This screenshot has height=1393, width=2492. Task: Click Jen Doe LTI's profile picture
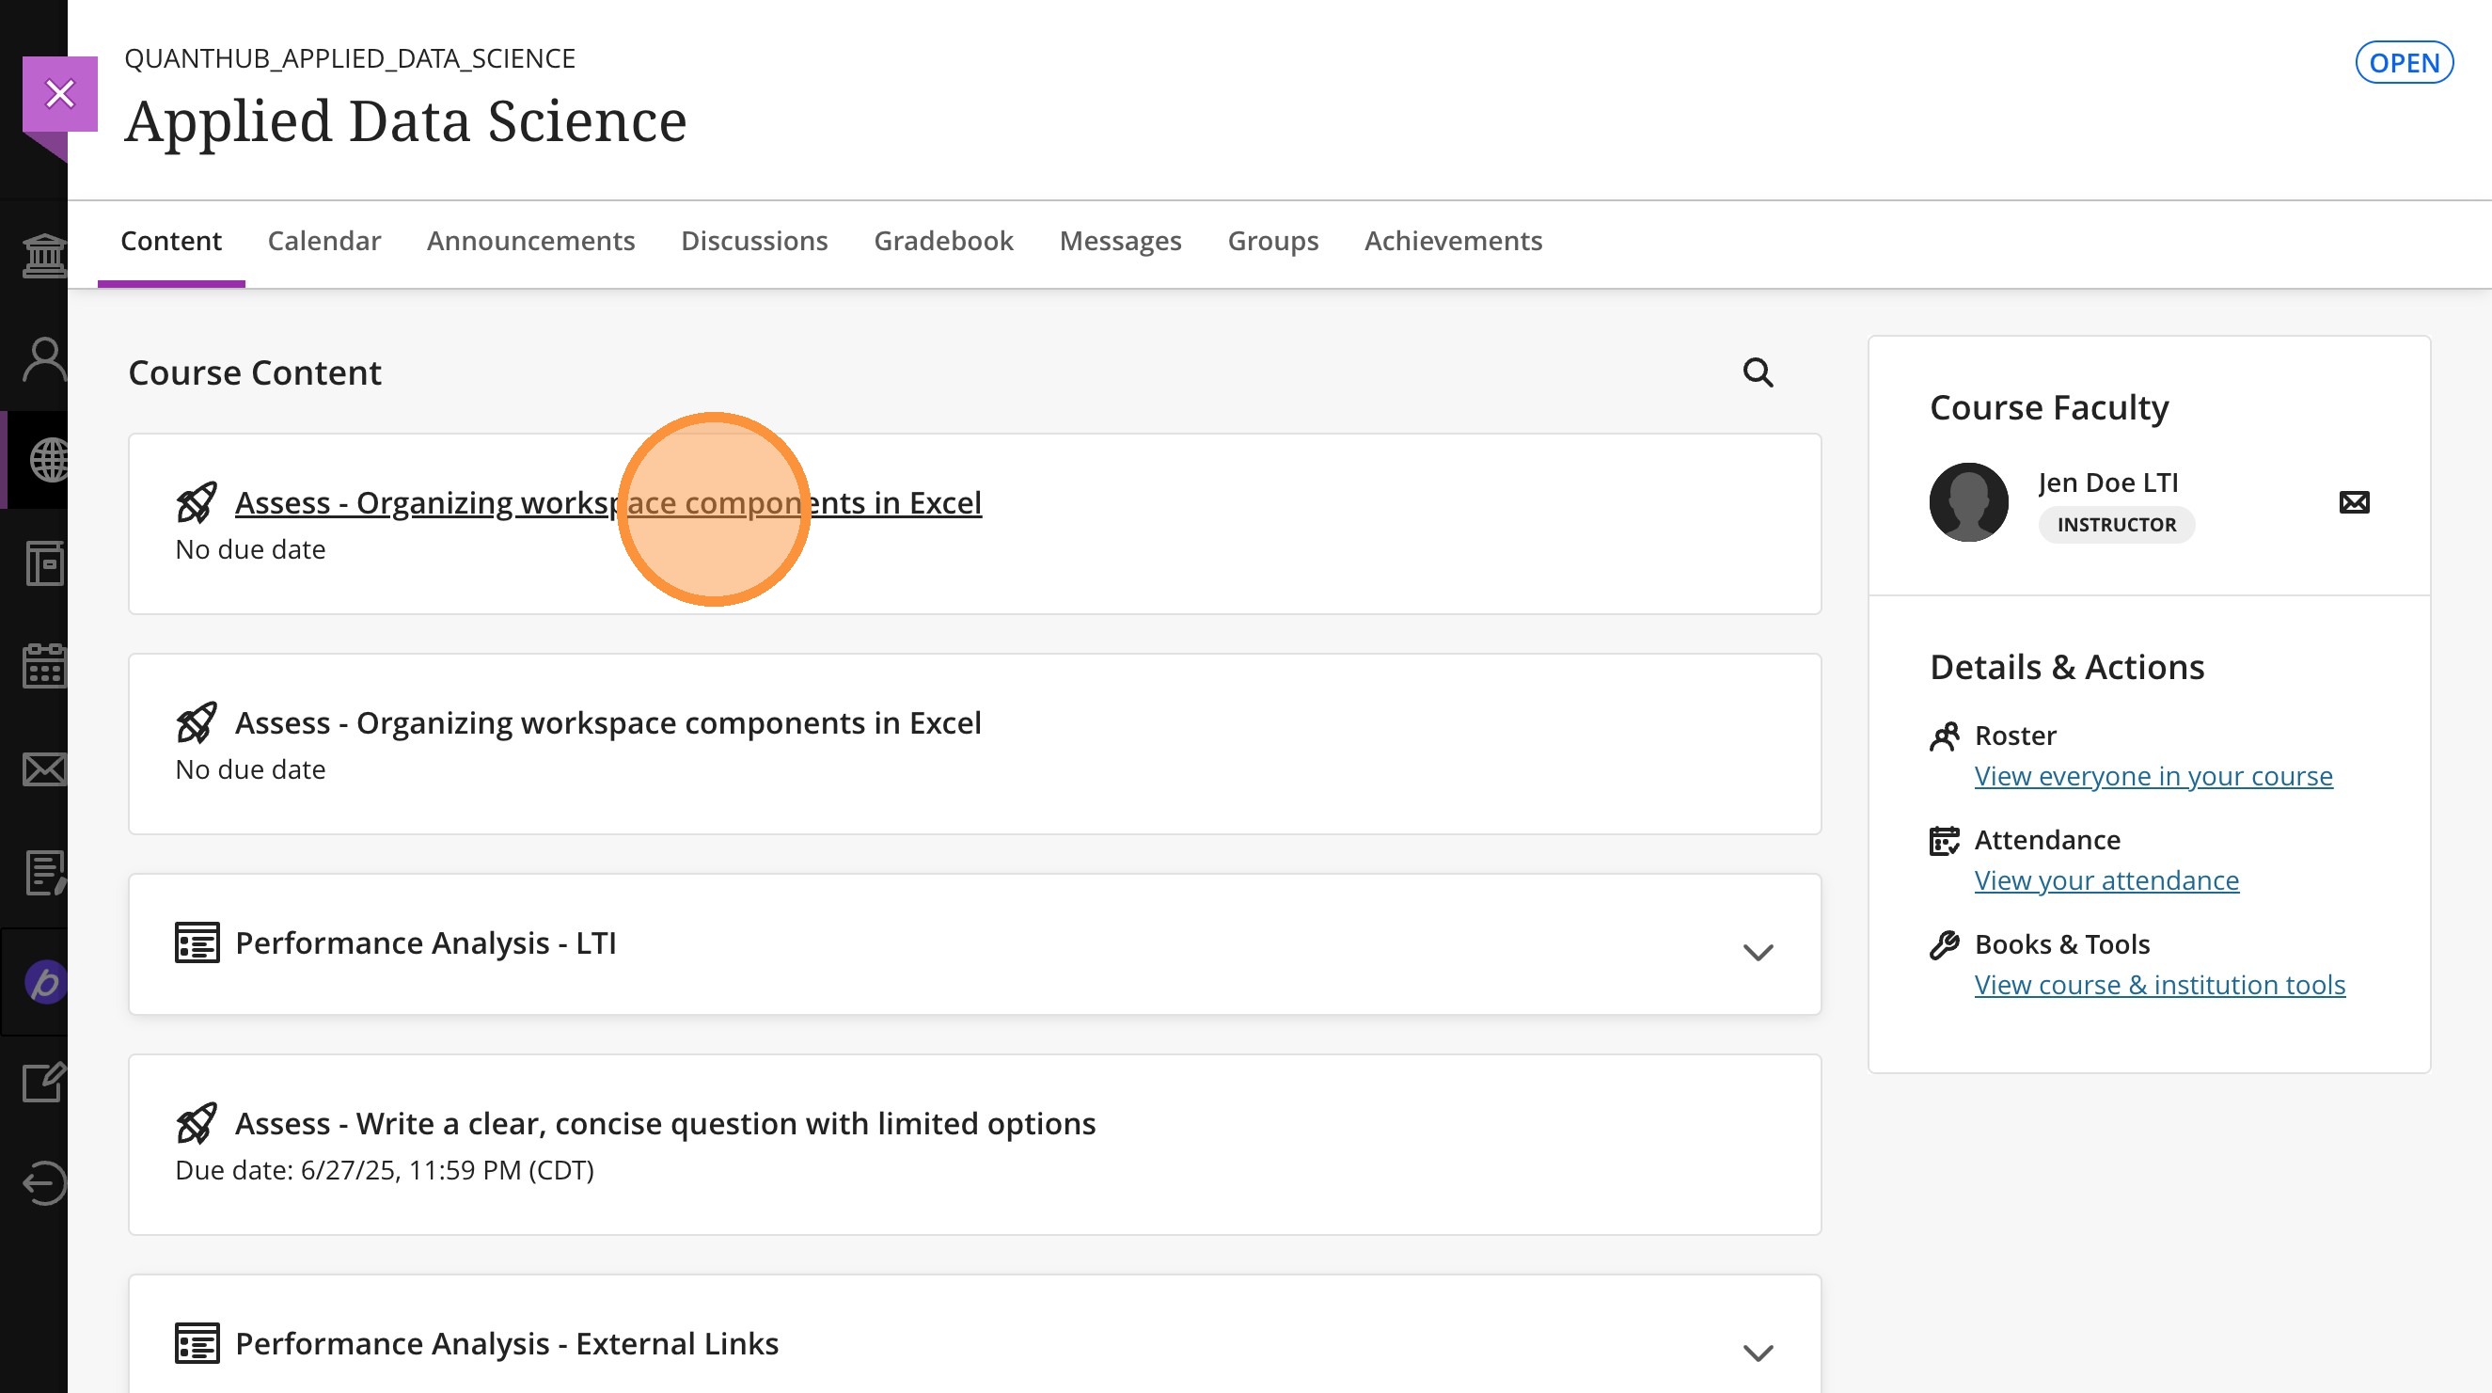click(1967, 502)
